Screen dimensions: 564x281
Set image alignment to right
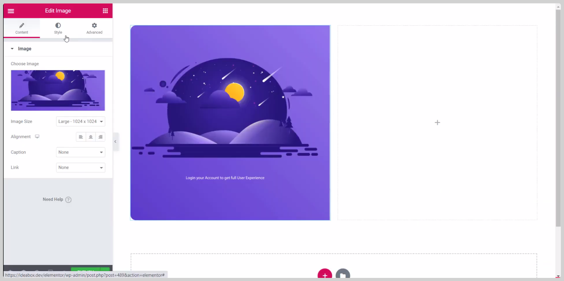coord(101,137)
